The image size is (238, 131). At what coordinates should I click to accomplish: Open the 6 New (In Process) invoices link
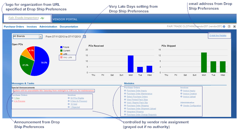tap(79, 101)
